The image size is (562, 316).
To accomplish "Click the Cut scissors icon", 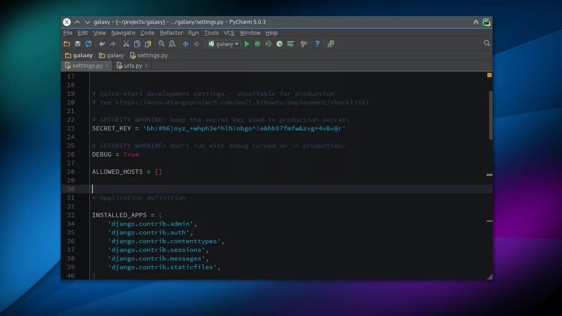I will click(126, 44).
